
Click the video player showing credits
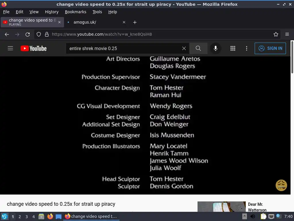pyautogui.click(x=145, y=125)
